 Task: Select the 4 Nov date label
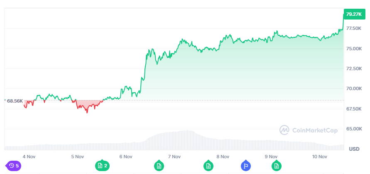[29, 157]
